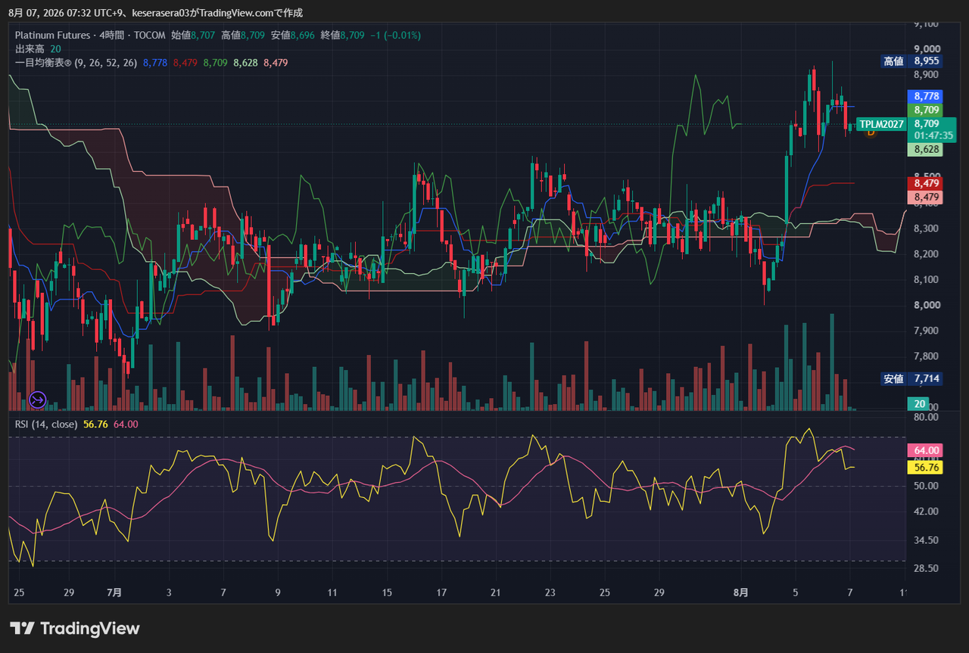Click the 7月 month label on the time axis
Viewport: 969px width, 653px height.
(x=114, y=592)
